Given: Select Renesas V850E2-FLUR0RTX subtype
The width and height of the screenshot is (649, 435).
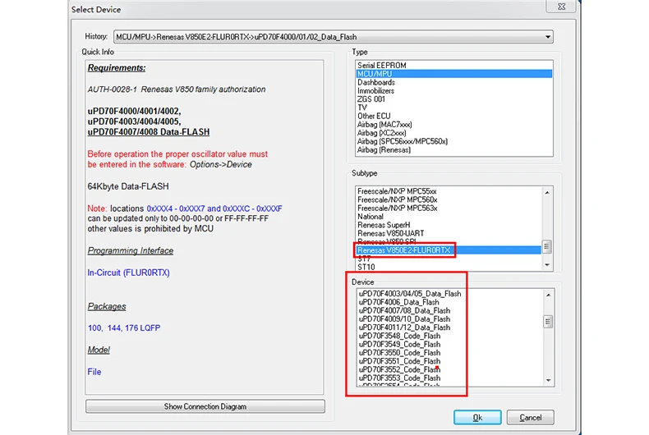Looking at the screenshot, I should (x=449, y=250).
